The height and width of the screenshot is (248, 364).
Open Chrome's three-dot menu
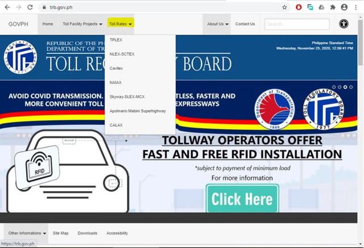(355, 7)
